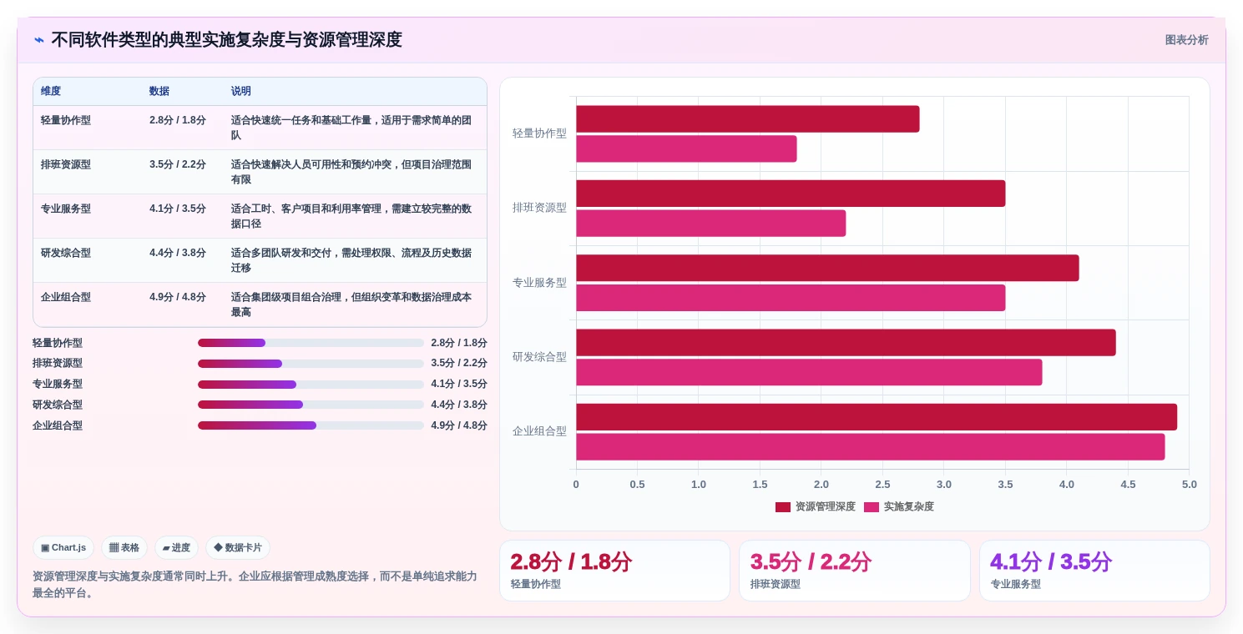The image size is (1243, 634).
Task: Click table cell 4.4分 / 3.8分
Action: click(x=178, y=253)
